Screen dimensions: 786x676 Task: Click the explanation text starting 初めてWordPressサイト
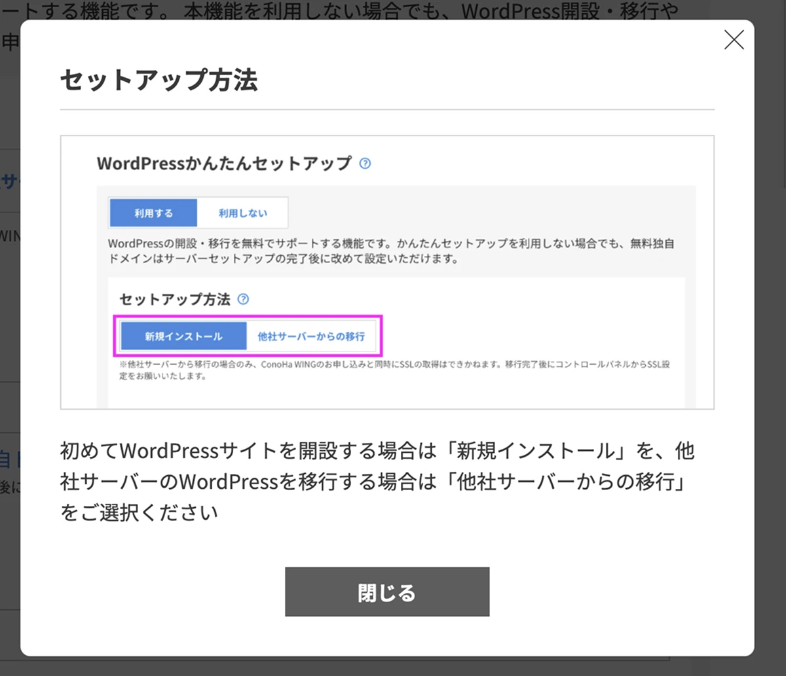(x=377, y=482)
